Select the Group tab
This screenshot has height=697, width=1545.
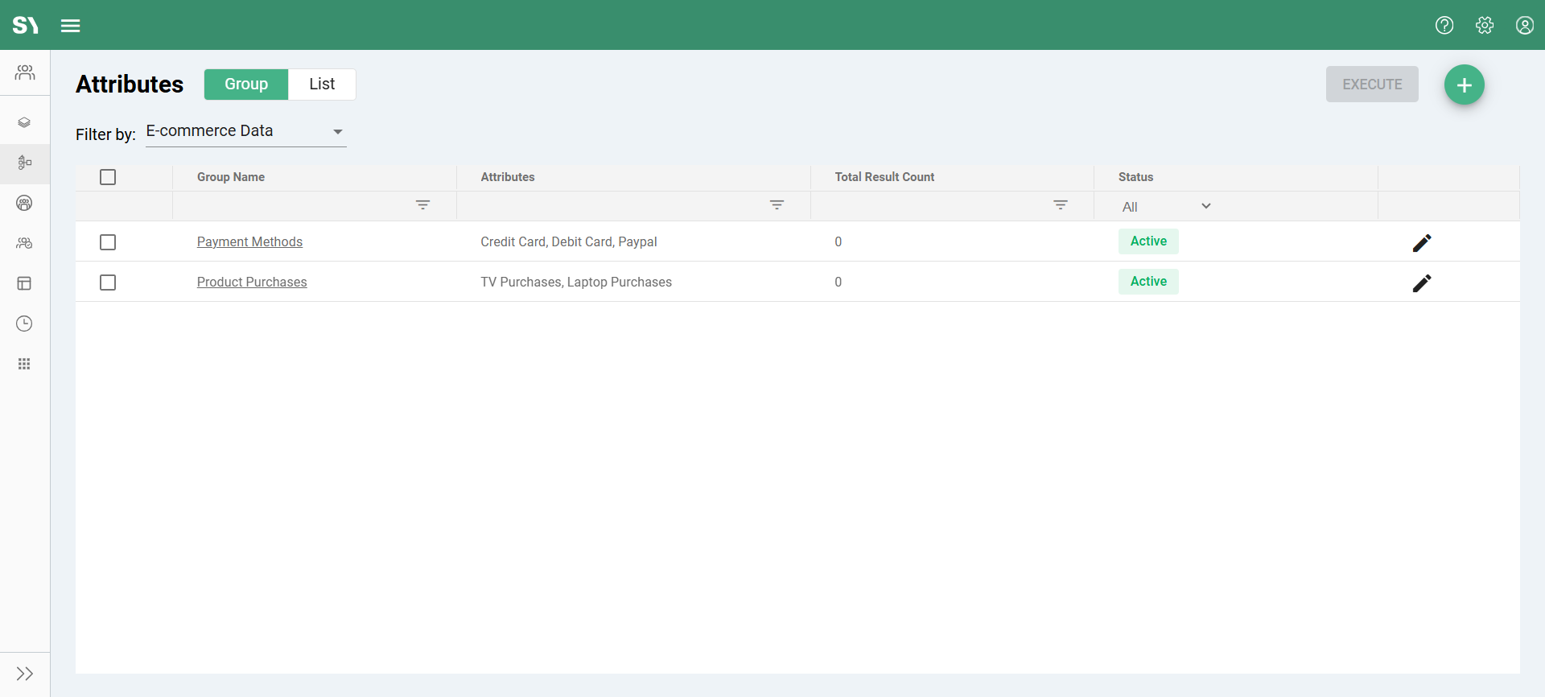pos(246,85)
